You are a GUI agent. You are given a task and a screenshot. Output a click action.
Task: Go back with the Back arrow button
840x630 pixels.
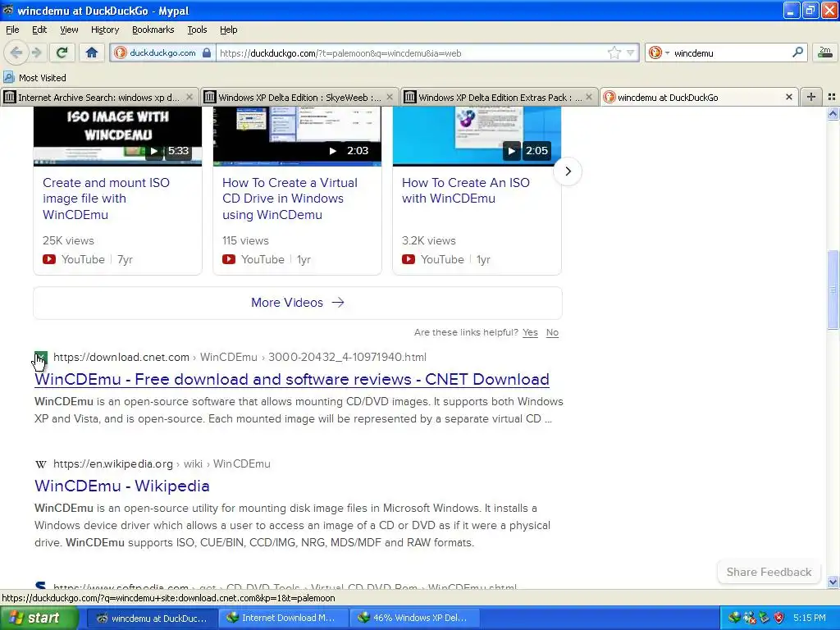16,52
